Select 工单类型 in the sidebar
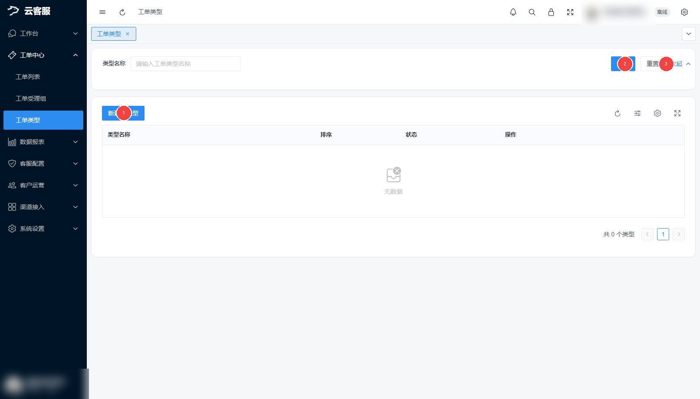Viewport: 700px width, 399px height. (x=43, y=120)
